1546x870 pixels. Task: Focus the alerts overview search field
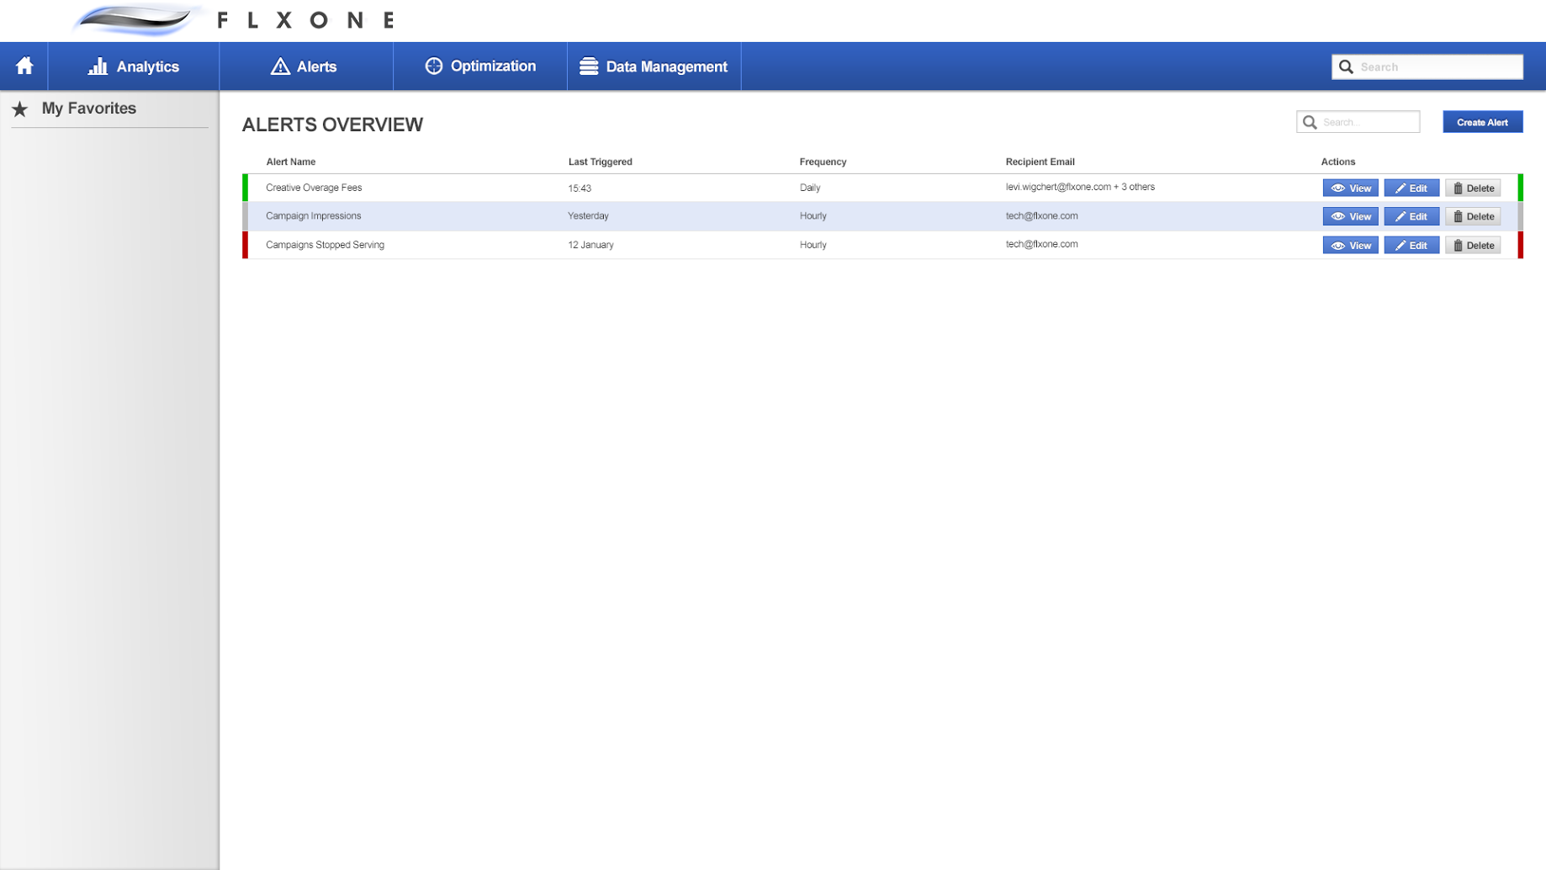1369,123
